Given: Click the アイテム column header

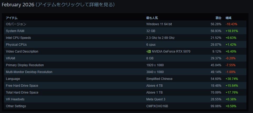Looking at the screenshot, I should 12,18.
